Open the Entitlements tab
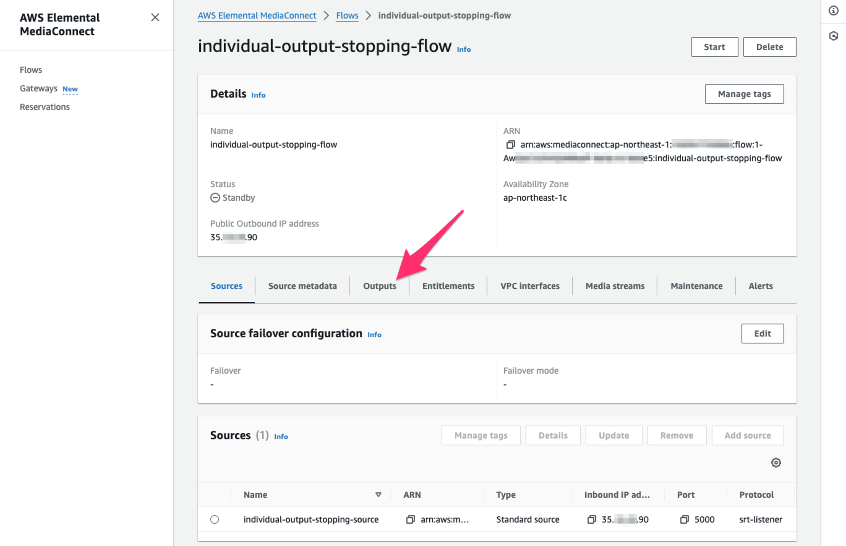Viewport: 846px width, 546px height. point(448,286)
